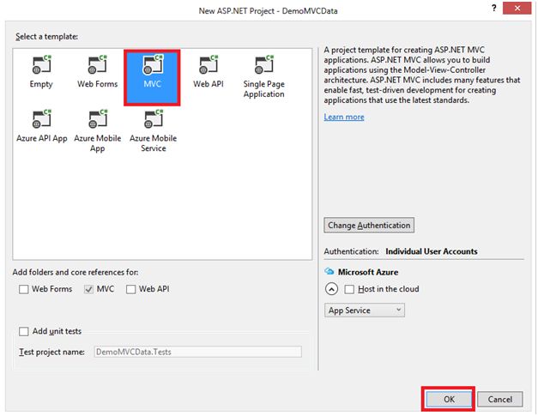The height and width of the screenshot is (416, 538).
Task: Open the App Service dropdown
Action: (365, 310)
